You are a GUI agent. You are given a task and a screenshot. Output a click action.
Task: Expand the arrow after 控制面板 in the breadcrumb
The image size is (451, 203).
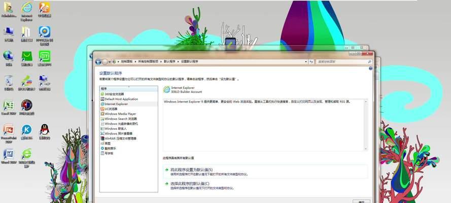pos(136,61)
